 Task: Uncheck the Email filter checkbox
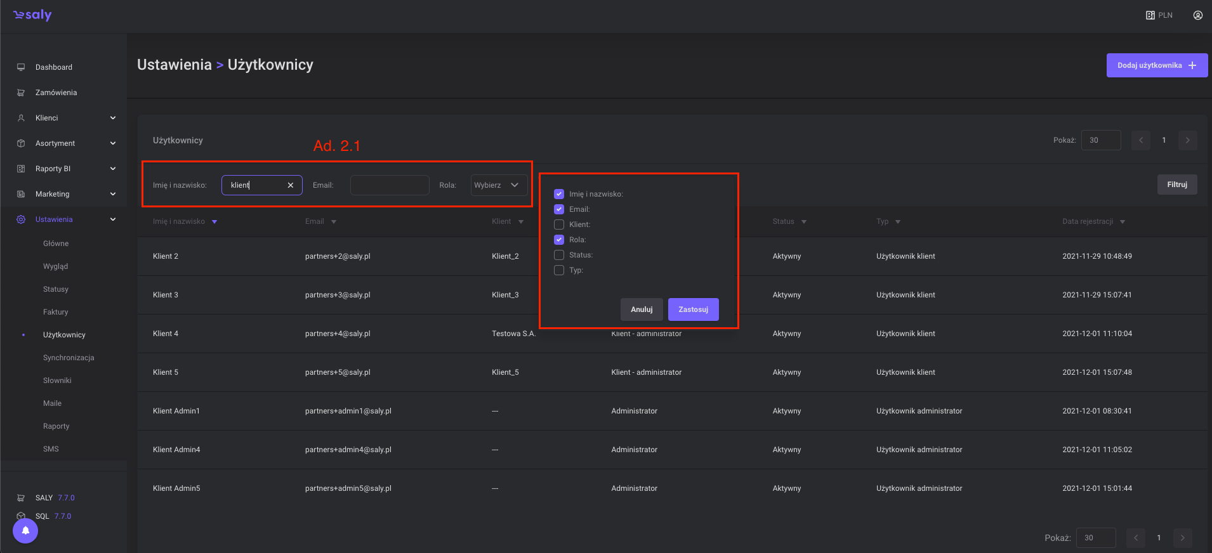(559, 209)
